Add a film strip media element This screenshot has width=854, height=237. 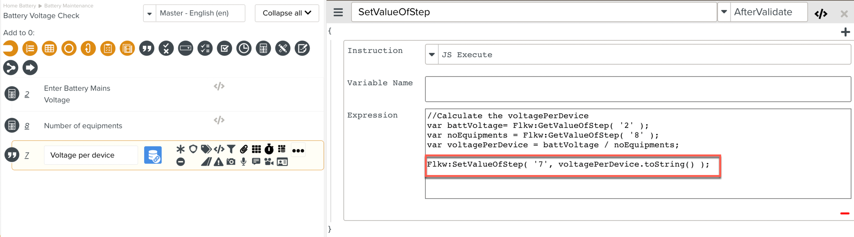tap(127, 48)
